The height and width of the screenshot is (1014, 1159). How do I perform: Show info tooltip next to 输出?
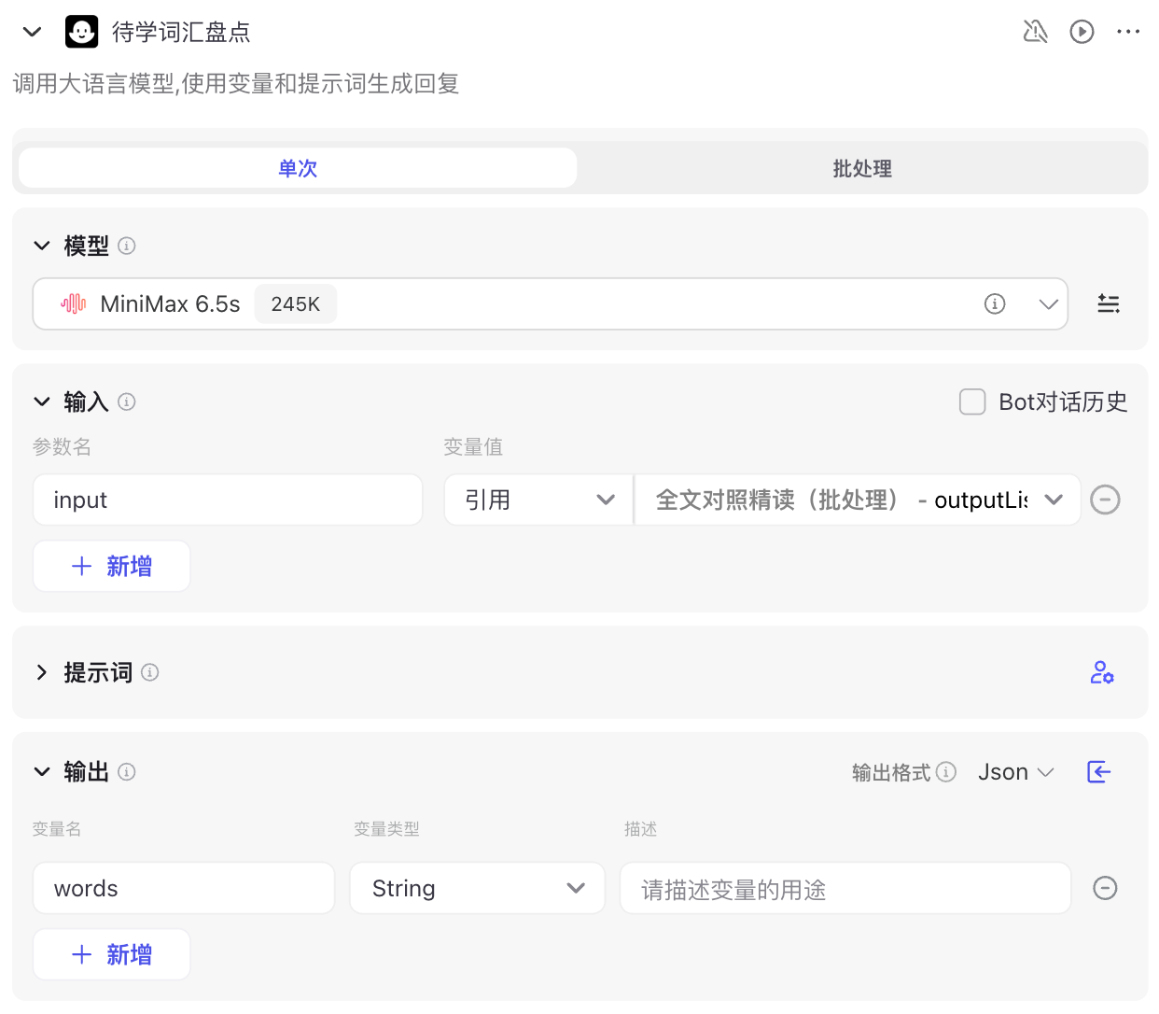click(x=127, y=771)
